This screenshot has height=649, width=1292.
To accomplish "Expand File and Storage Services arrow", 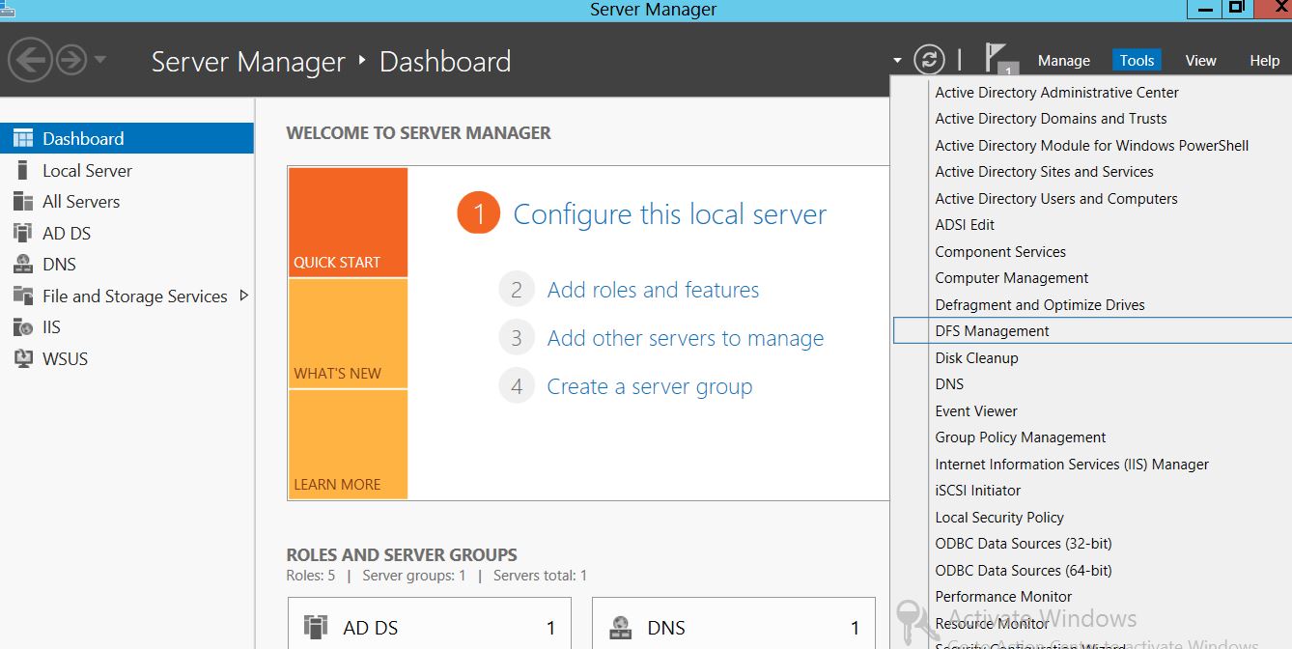I will [243, 296].
